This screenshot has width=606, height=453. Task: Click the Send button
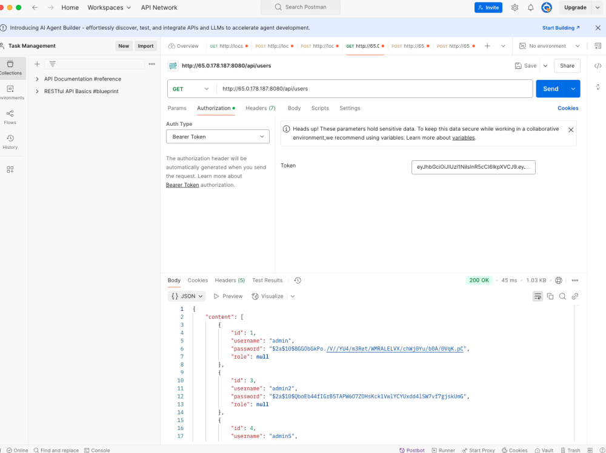point(551,89)
